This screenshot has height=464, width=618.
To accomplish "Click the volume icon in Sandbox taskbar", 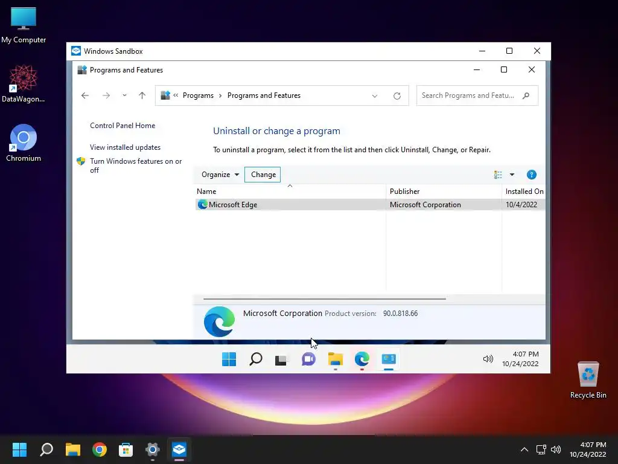I will (x=488, y=359).
